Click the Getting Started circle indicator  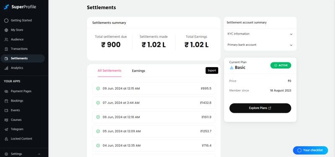(x=6, y=20)
